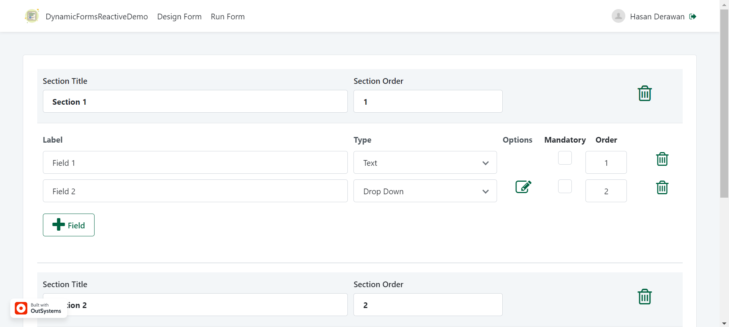Image resolution: width=729 pixels, height=327 pixels.
Task: Delete Section 1 with its trash icon
Action: click(645, 93)
